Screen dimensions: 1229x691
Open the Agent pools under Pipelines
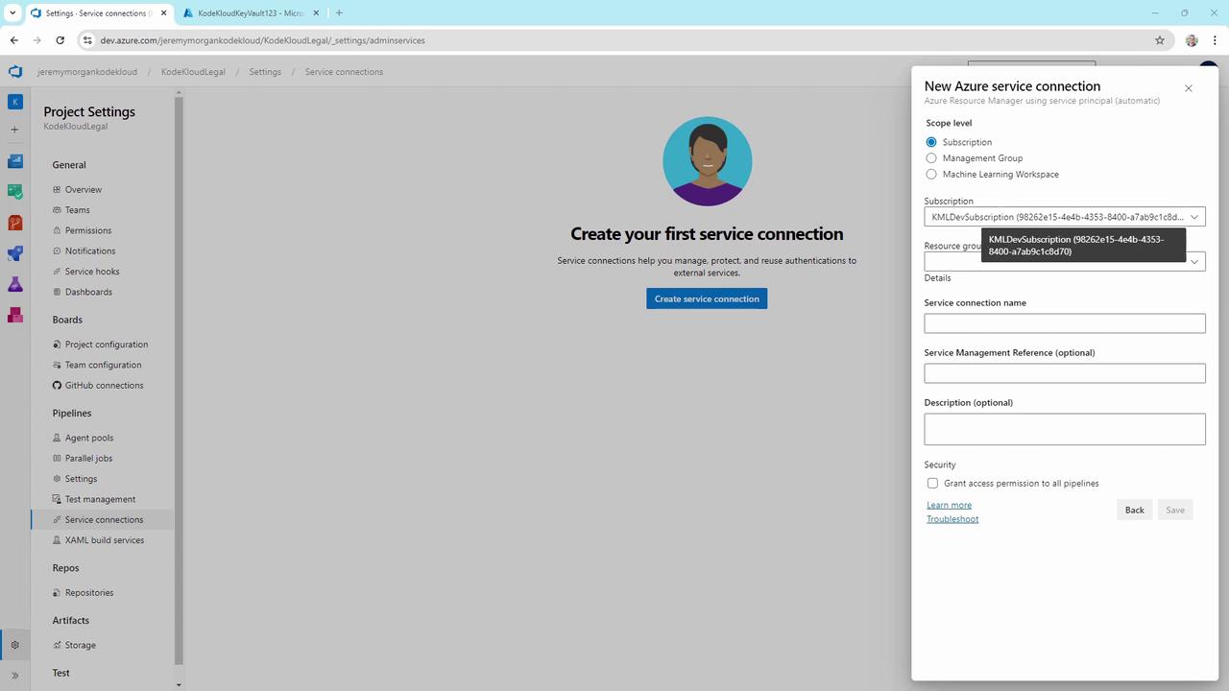[88, 438]
